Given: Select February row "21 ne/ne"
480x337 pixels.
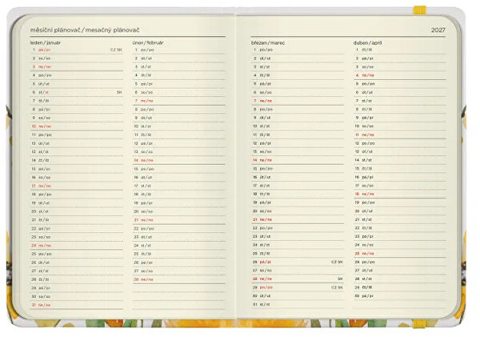Looking at the screenshot, I should [179, 220].
